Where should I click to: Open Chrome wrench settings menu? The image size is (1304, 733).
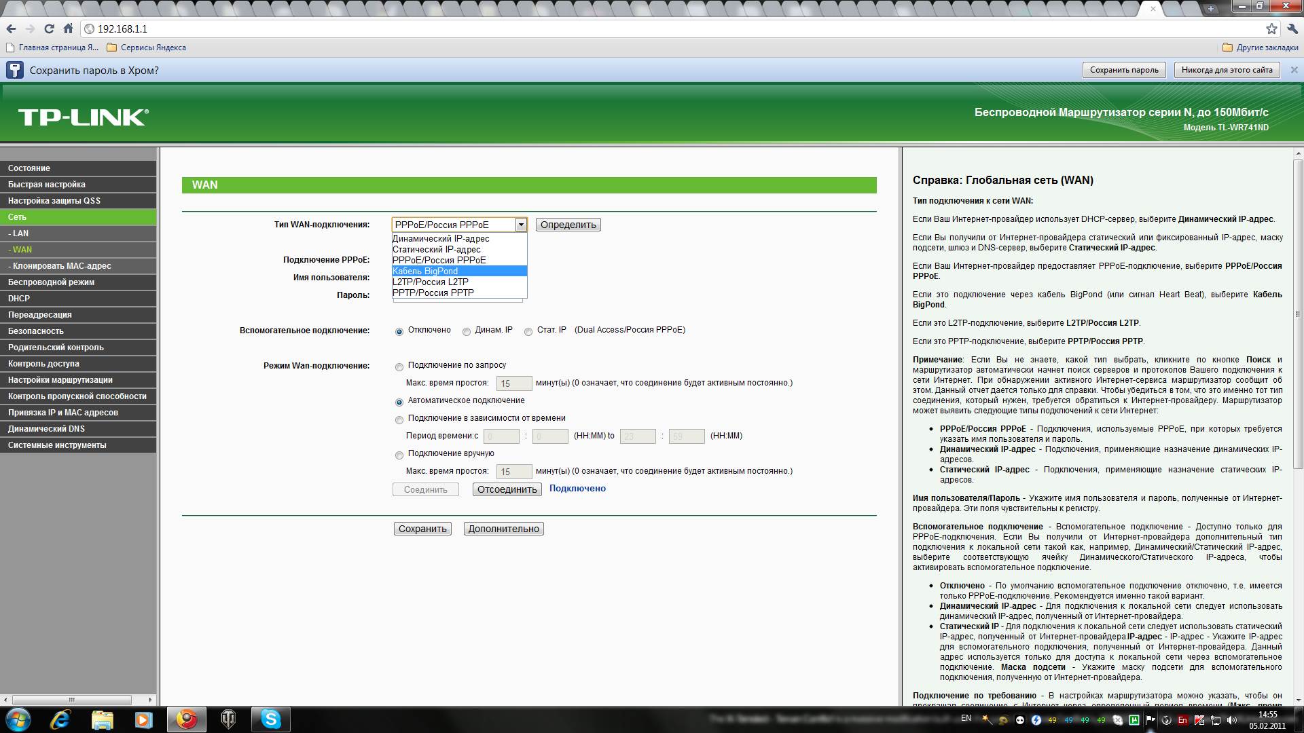coord(1292,29)
